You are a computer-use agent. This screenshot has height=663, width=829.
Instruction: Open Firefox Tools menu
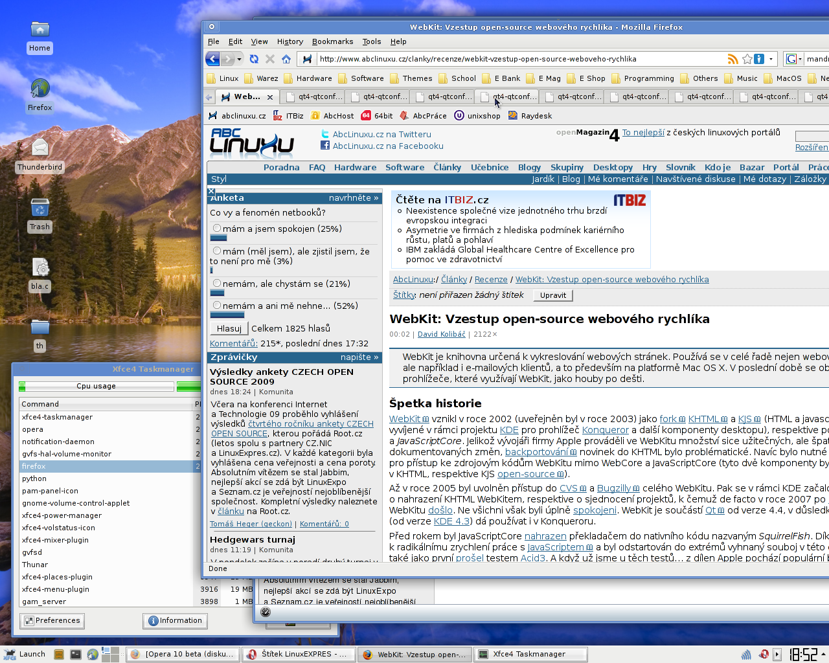tap(372, 41)
